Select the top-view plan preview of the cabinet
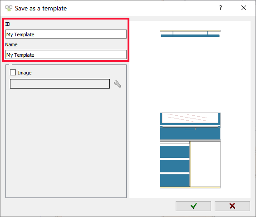The image size is (256, 217). (190, 33)
